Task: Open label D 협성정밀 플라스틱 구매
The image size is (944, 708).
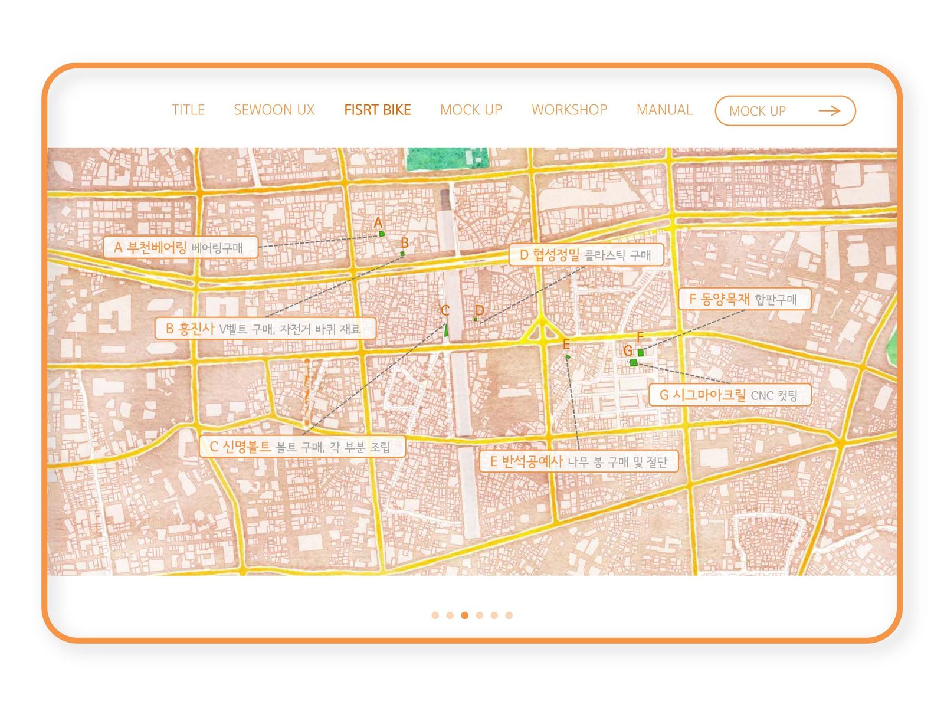Action: click(586, 255)
